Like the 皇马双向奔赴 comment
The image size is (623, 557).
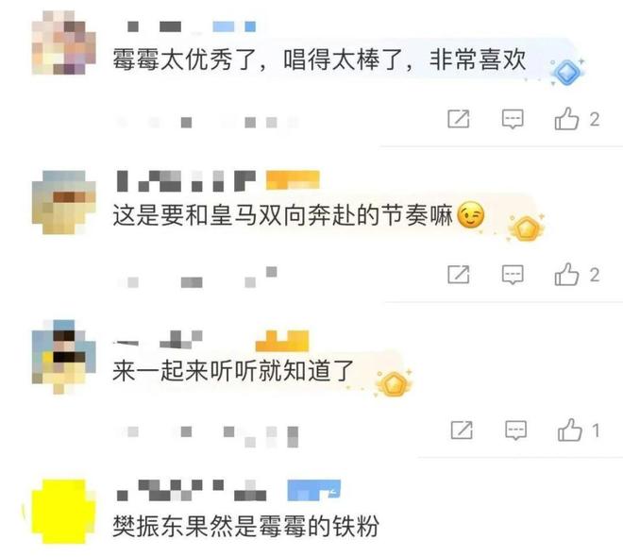(x=566, y=274)
